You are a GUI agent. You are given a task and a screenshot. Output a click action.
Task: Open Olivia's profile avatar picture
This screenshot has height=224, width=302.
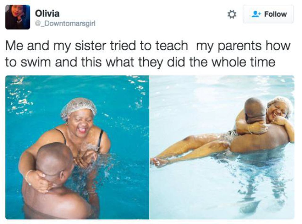[18, 17]
